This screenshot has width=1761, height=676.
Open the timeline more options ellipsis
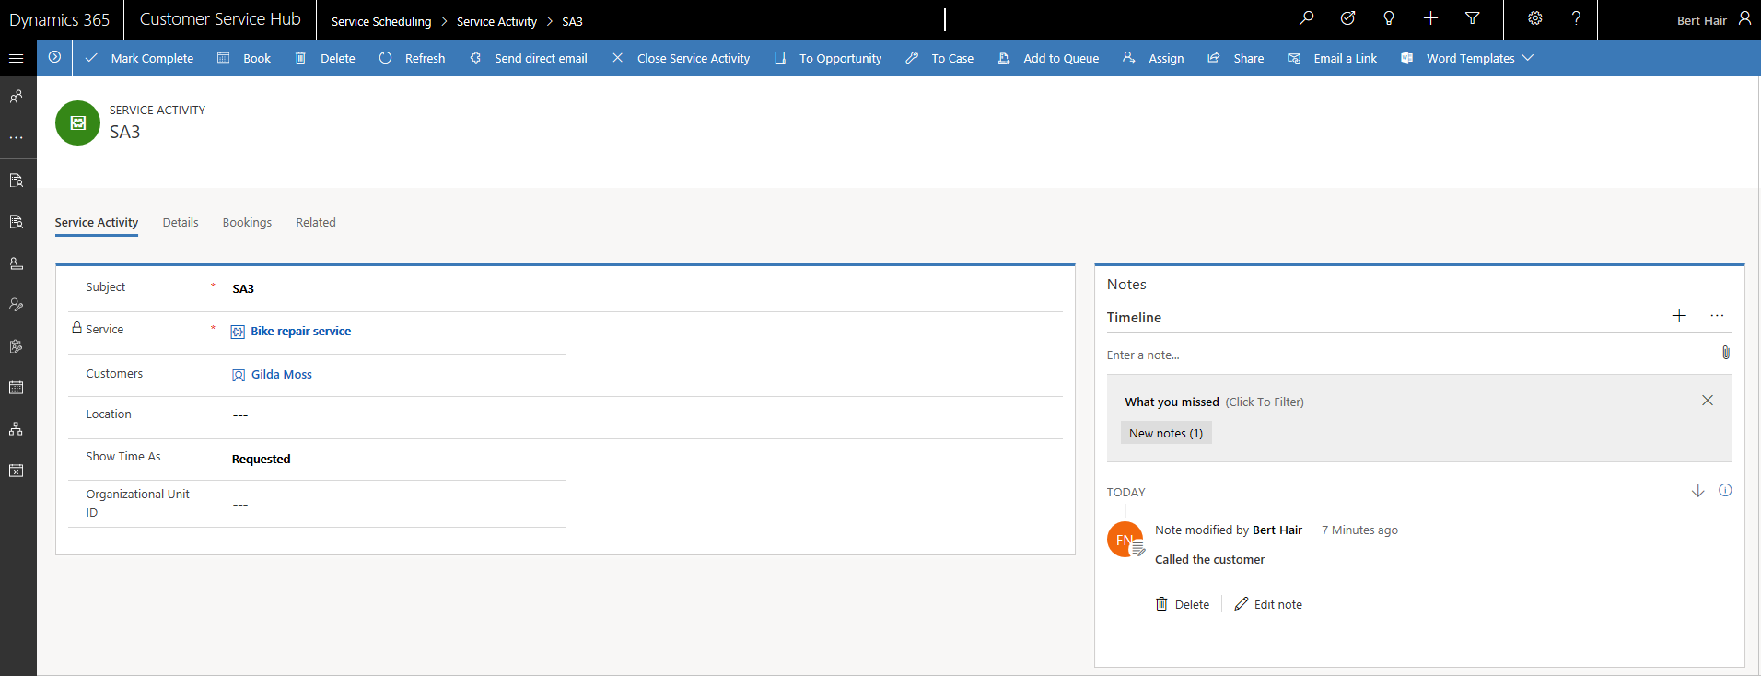[x=1717, y=316]
